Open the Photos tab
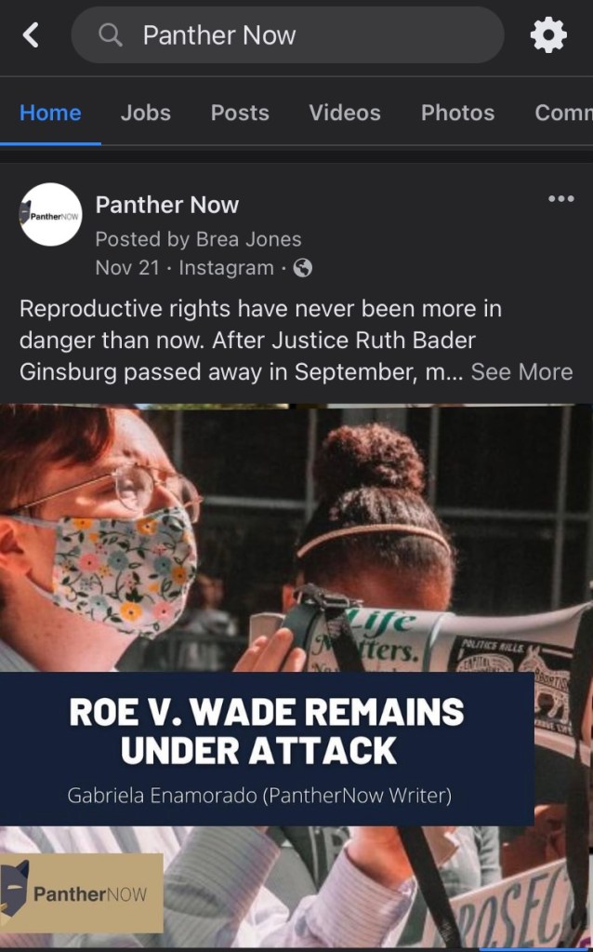 click(458, 113)
